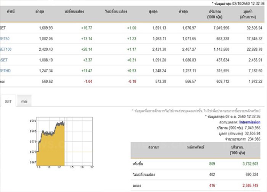
Task: Click advancing volume 3,732,603
Action: tap(250, 163)
